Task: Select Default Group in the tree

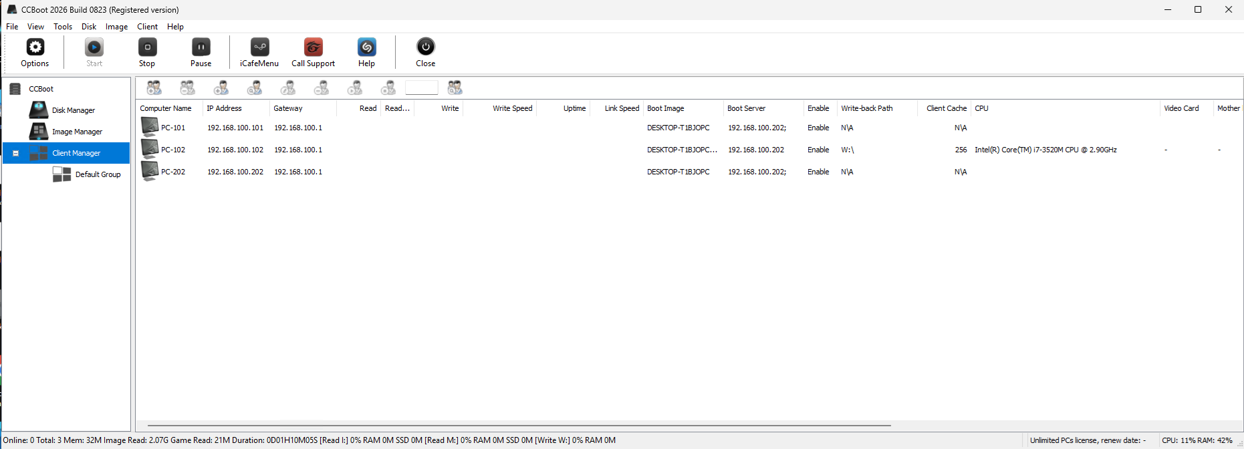Action: (x=98, y=174)
